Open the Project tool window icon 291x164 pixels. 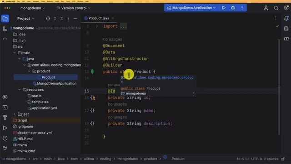pos(5,18)
